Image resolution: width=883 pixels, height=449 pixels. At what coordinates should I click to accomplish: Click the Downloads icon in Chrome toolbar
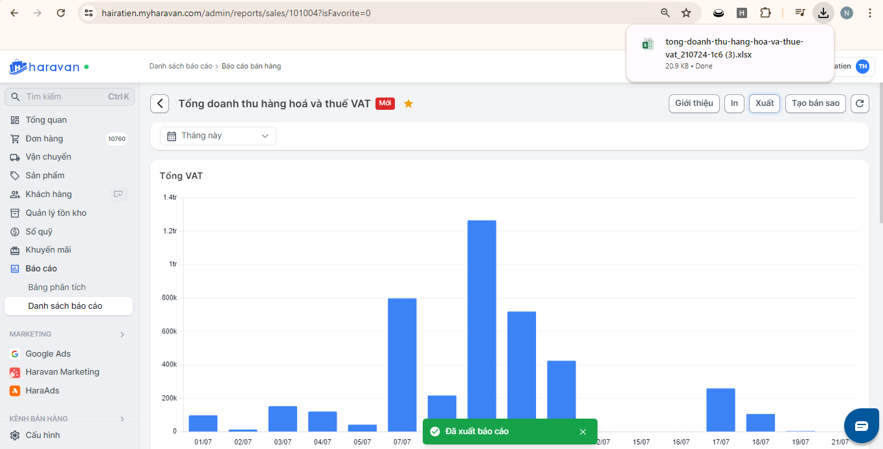pyautogui.click(x=823, y=13)
